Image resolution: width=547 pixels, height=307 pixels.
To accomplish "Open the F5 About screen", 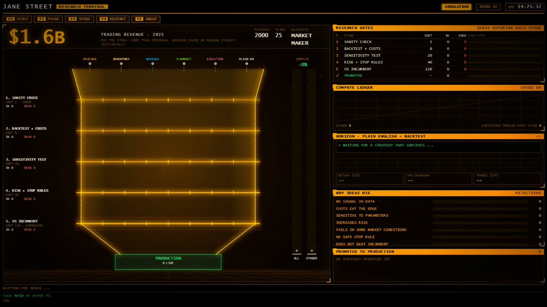I will [x=146, y=19].
